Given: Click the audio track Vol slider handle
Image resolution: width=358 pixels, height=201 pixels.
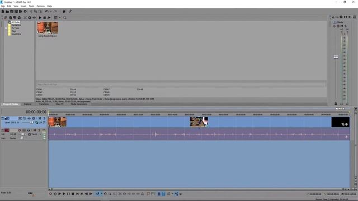Looking at the screenshot, I should 23,134.
